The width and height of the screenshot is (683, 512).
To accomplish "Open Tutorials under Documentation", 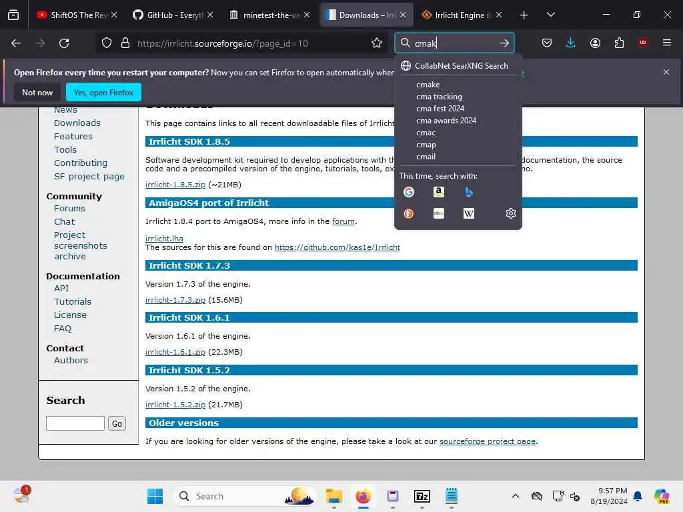I will tap(73, 302).
